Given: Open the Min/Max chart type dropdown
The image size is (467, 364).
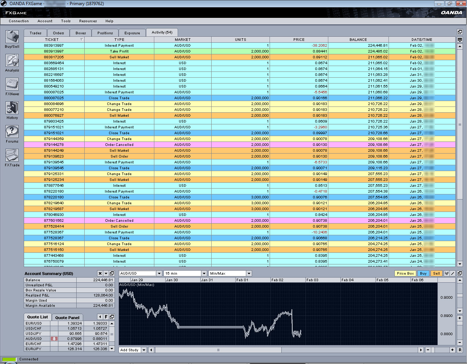Looking at the screenshot, I should (x=249, y=273).
